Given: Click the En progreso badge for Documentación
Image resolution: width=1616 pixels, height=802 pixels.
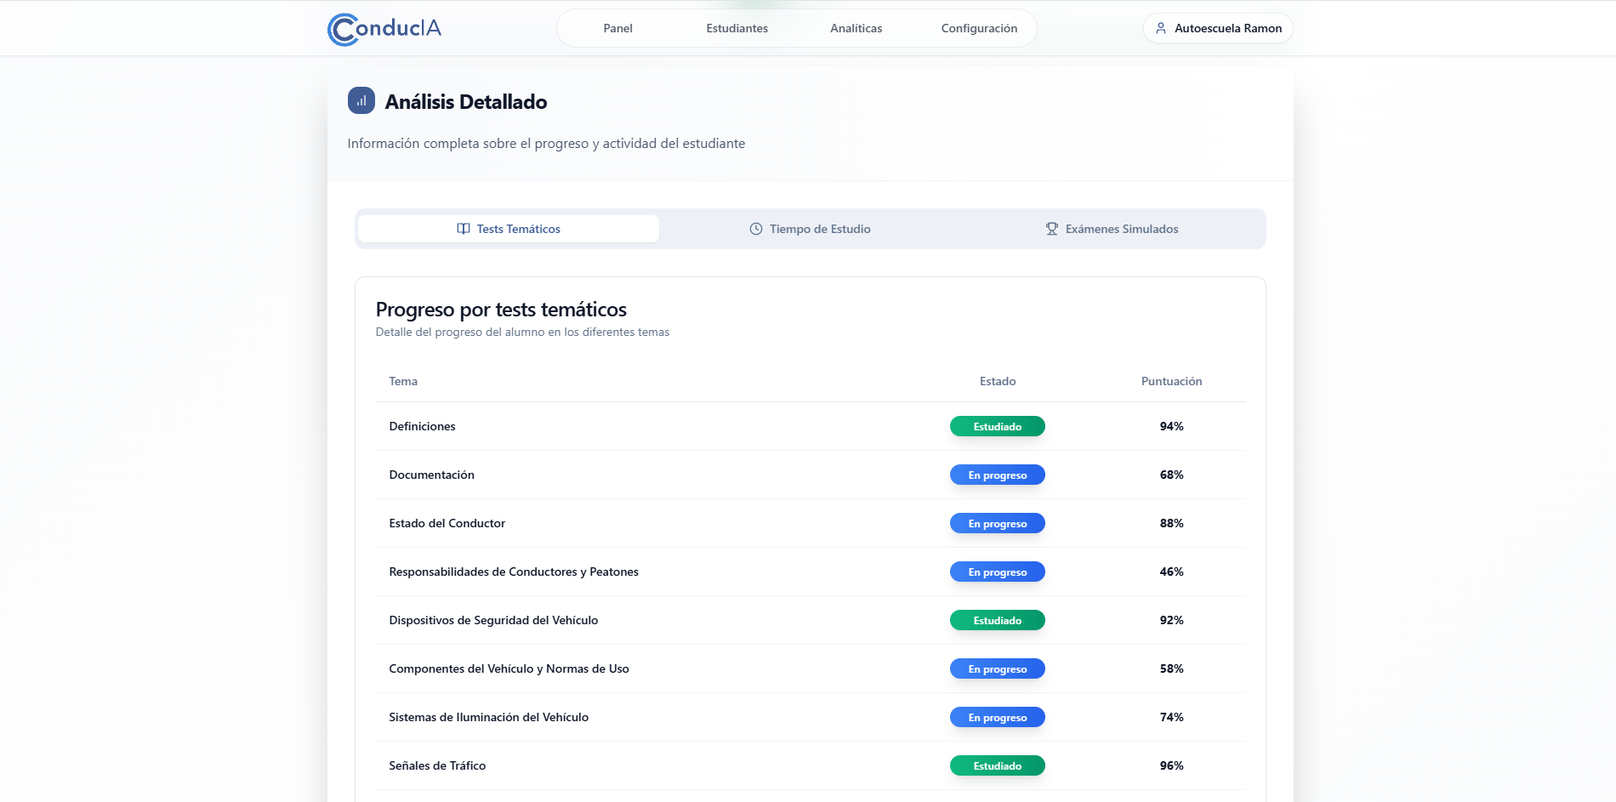Looking at the screenshot, I should pos(997,475).
